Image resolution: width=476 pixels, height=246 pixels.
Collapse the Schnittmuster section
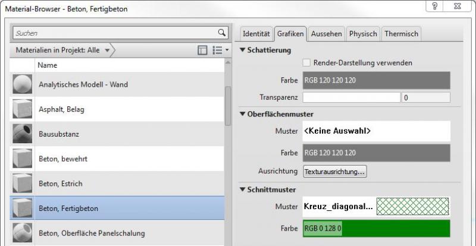coord(243,190)
